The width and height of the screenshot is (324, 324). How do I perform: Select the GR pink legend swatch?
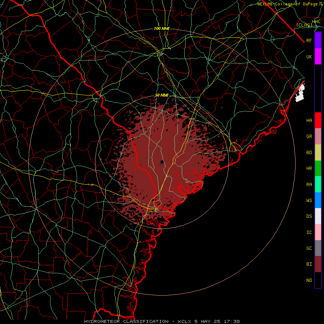[x=318, y=136]
